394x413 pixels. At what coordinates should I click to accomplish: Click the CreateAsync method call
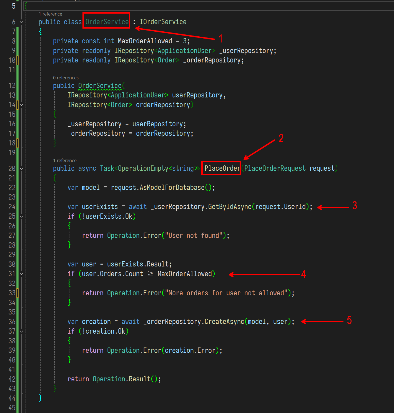[224, 322]
